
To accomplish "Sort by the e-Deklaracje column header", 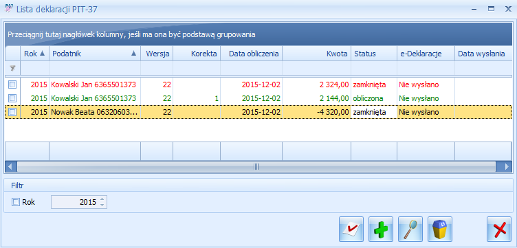I will [x=426, y=54].
